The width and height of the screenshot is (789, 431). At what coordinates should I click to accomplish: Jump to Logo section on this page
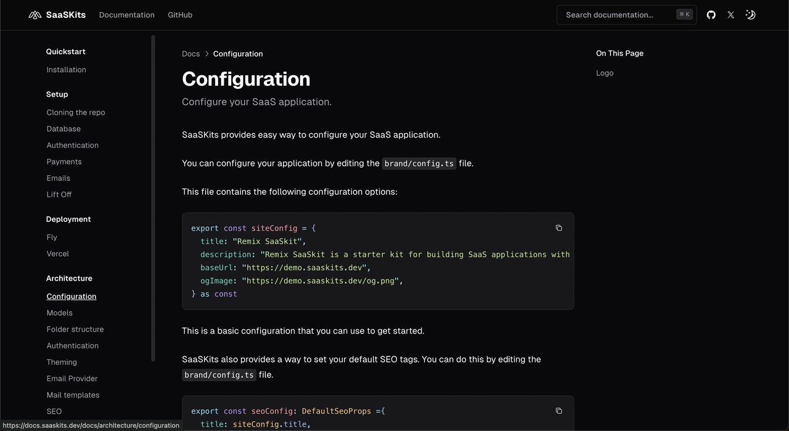click(605, 73)
